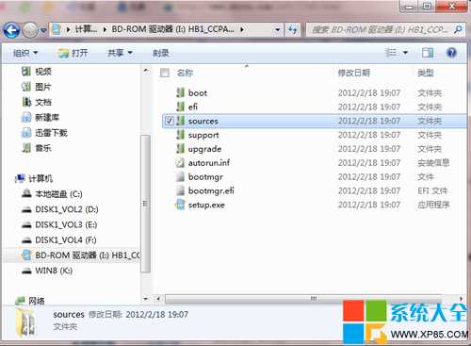Select 新建库 in the sidebar
This screenshot has width=471, height=346.
point(41,117)
